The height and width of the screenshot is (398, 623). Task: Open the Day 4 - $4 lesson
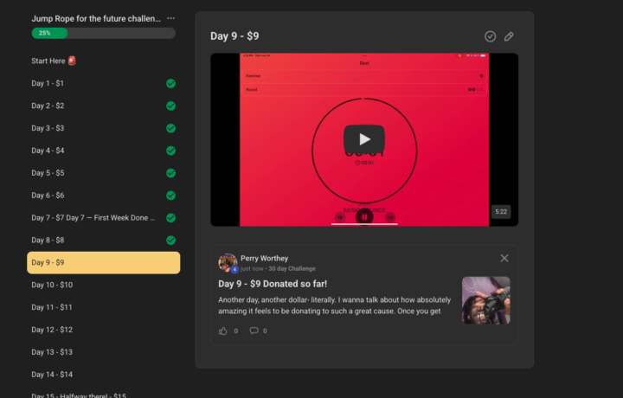(x=103, y=151)
